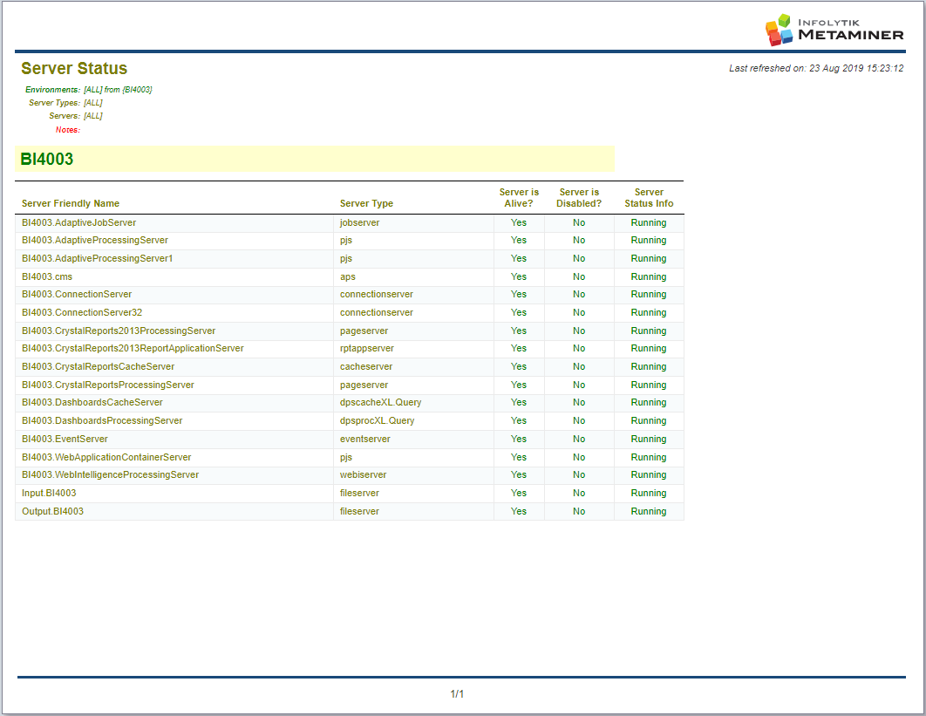Screen dimensions: 926x716
Task: Select the BI4003.ConnectionServer32 name cell
Action: [x=81, y=312]
